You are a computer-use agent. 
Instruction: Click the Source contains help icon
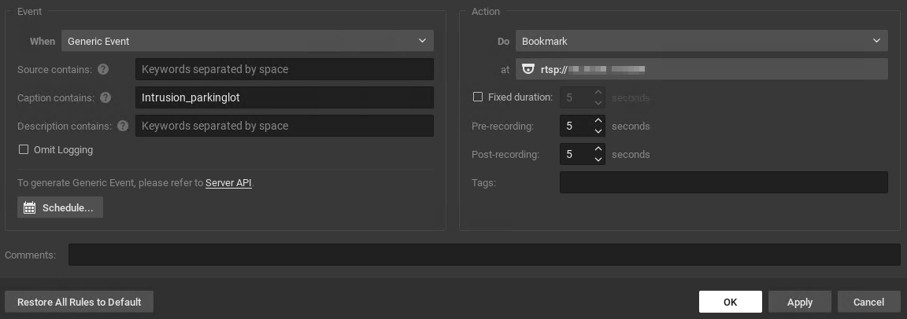coord(103,69)
